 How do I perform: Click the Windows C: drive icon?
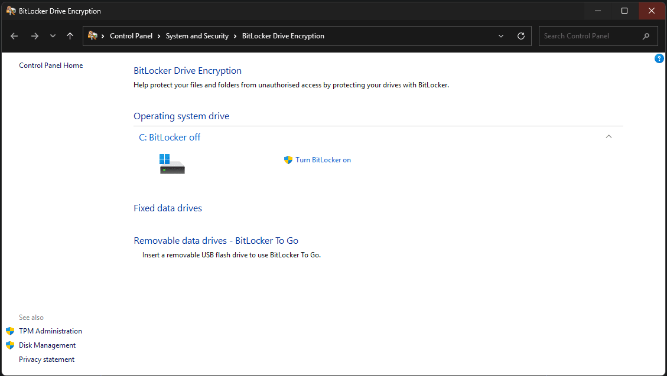click(x=172, y=164)
